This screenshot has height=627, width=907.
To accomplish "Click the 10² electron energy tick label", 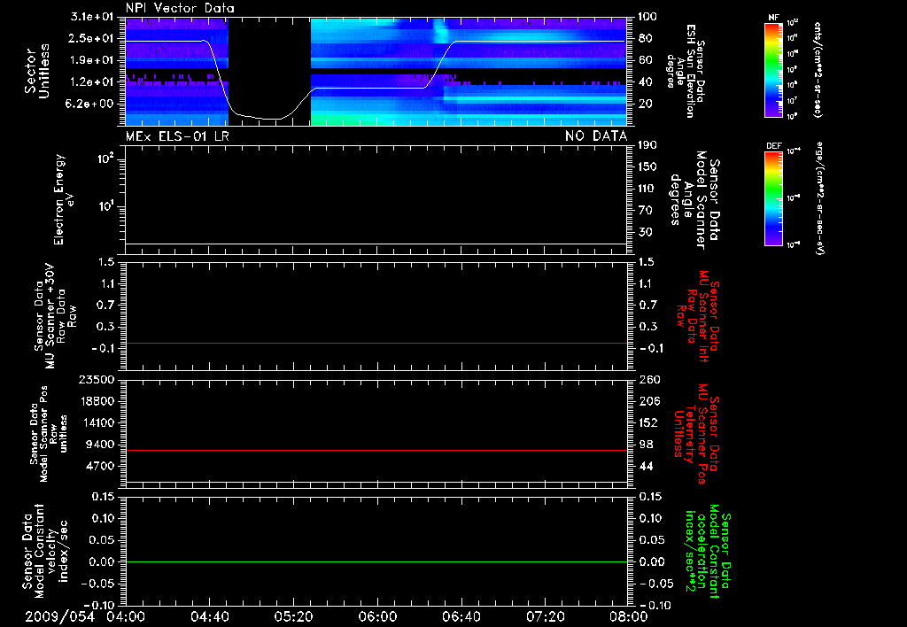I will [x=108, y=158].
